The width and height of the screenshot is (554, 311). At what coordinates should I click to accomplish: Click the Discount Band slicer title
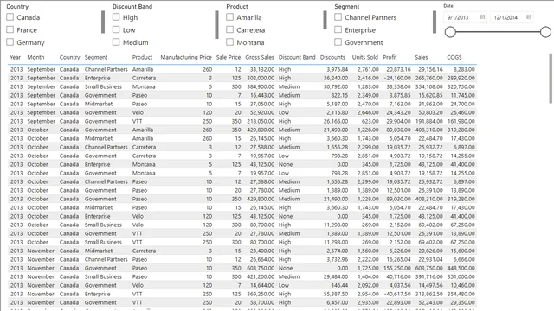click(x=132, y=6)
